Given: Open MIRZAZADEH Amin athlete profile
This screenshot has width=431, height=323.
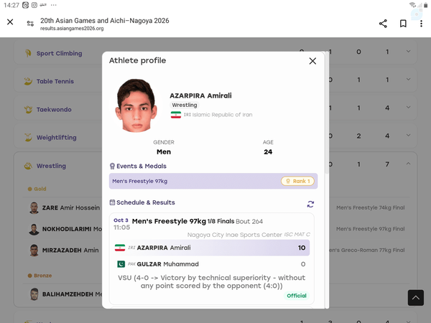Looking at the screenshot, I should point(70,251).
